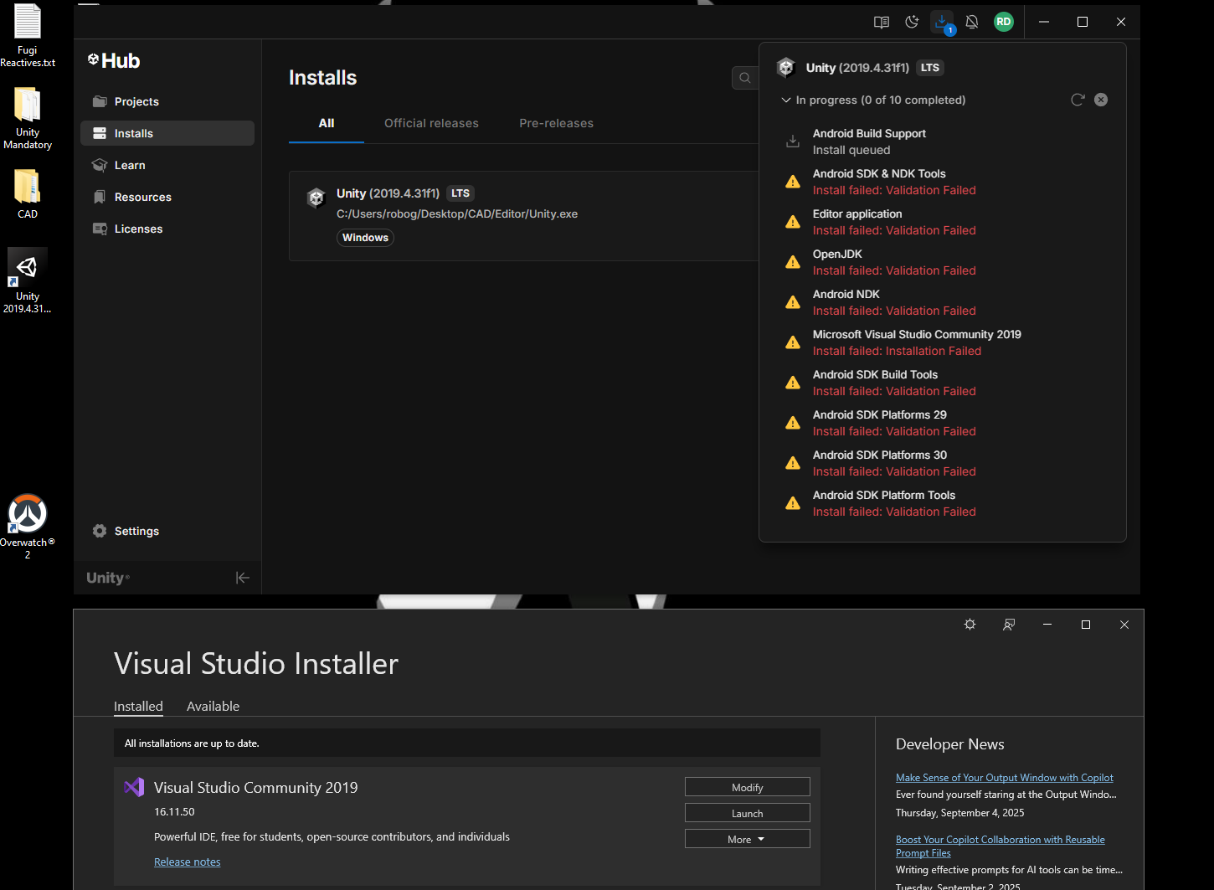The width and height of the screenshot is (1214, 890).
Task: Click Modify for Visual Studio Community 2019
Action: coord(747,787)
